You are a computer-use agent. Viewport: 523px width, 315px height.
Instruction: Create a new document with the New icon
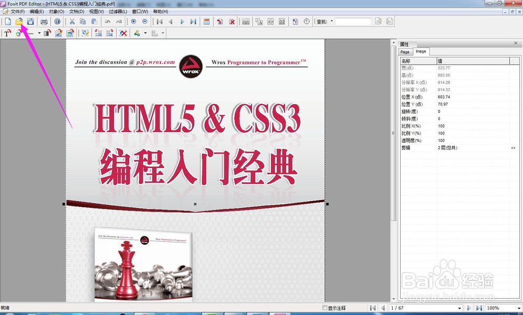[8, 21]
